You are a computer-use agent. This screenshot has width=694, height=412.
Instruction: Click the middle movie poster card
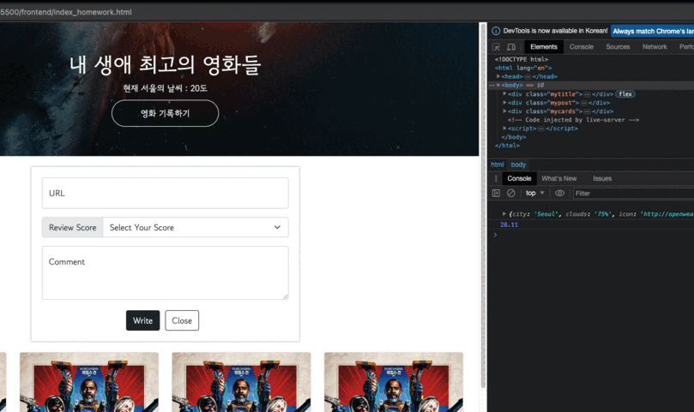pos(241,382)
